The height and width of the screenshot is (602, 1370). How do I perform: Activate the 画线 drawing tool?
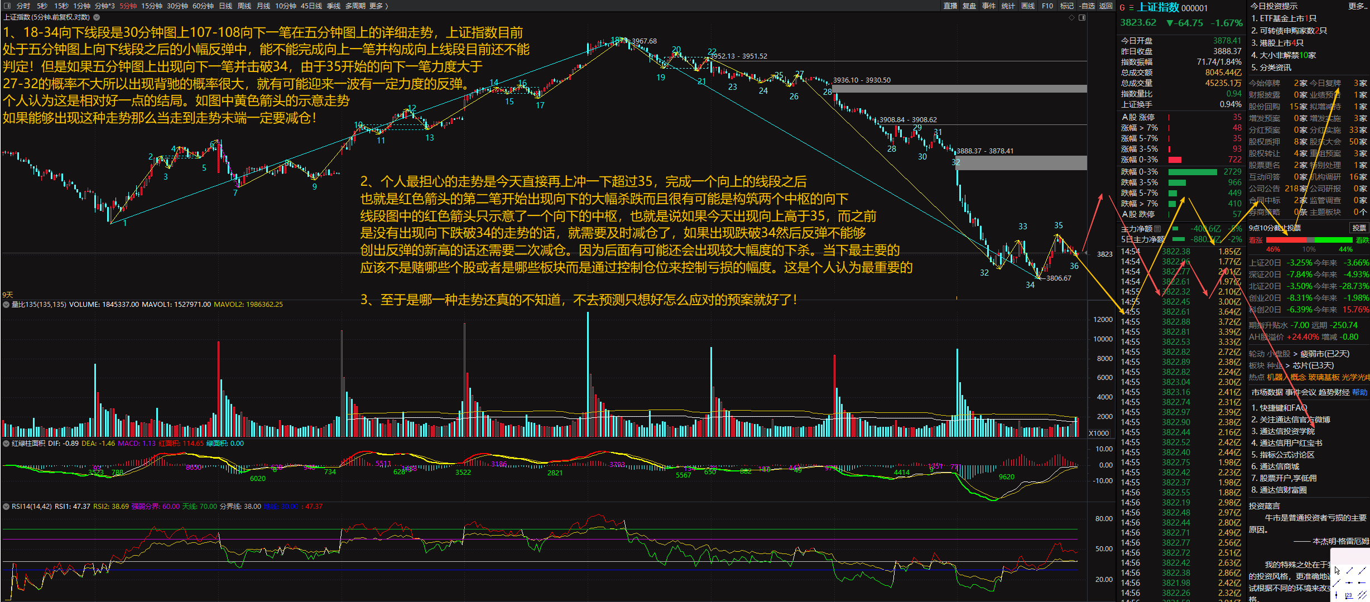coord(1028,6)
